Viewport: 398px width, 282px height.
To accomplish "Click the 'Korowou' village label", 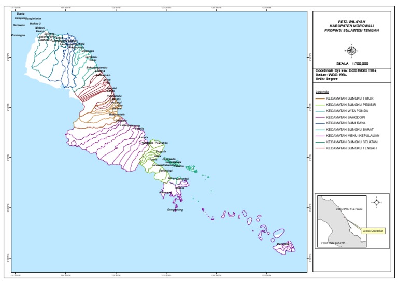I will tap(19, 25).
